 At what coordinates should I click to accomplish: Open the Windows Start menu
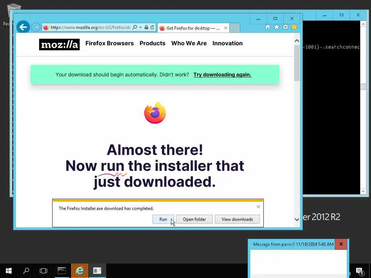(x=9, y=271)
